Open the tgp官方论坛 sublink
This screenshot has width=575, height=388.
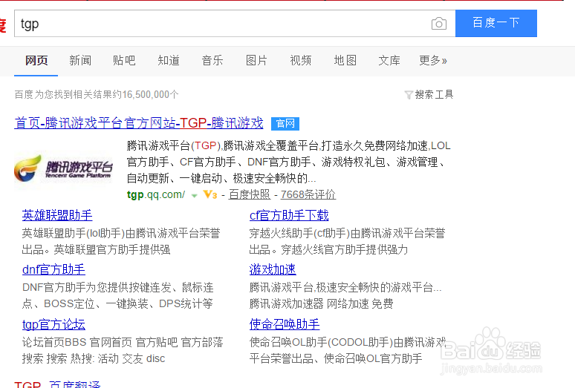pyautogui.click(x=53, y=324)
